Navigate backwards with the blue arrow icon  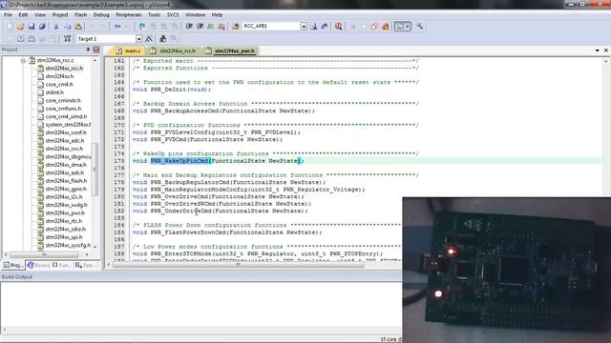(x=117, y=27)
